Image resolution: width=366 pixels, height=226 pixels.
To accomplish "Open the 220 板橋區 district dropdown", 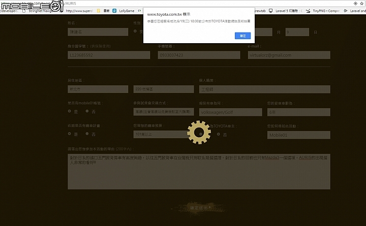I will (164, 89).
